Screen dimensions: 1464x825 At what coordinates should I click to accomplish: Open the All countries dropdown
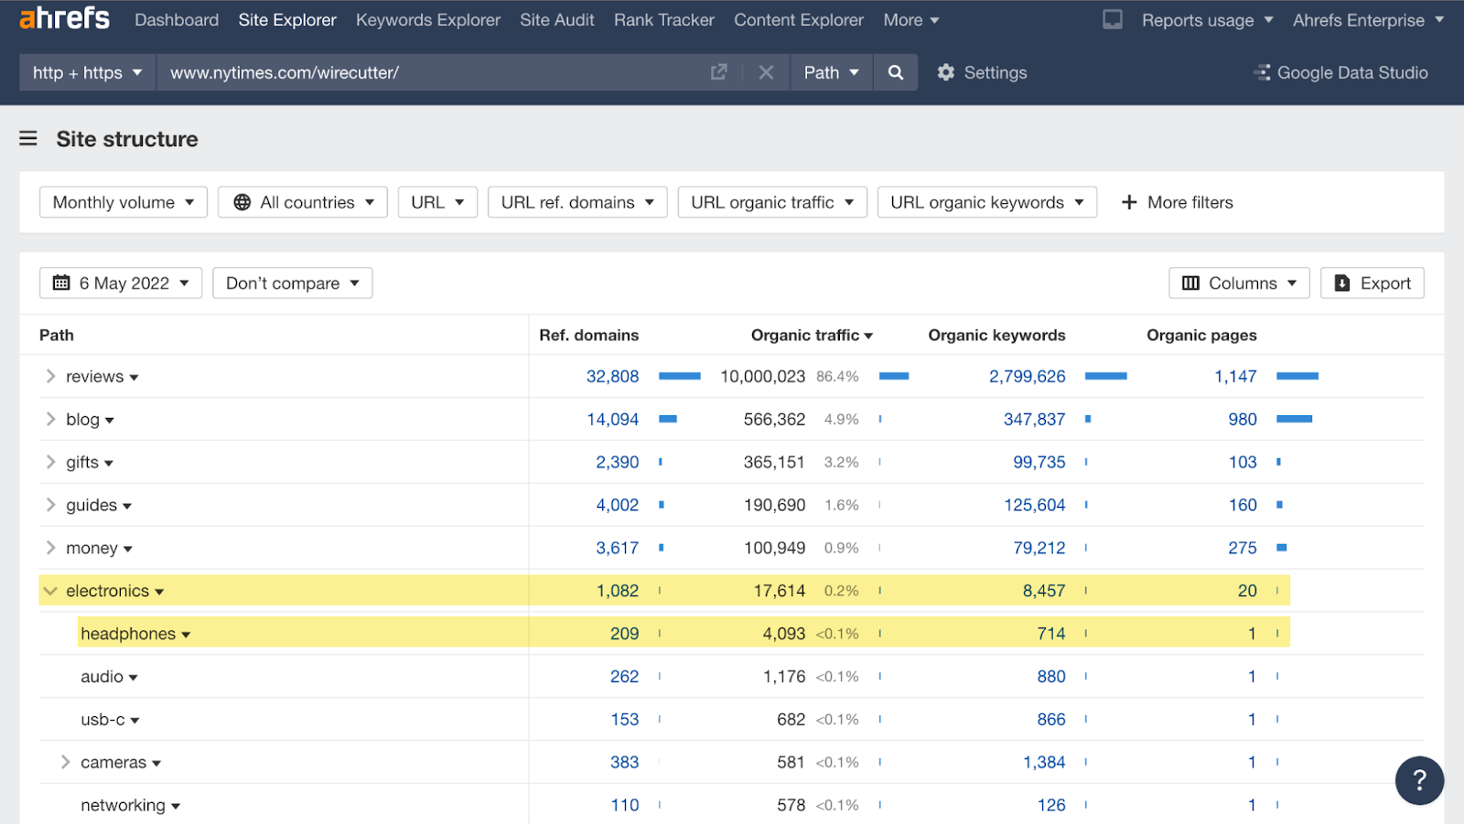point(303,202)
